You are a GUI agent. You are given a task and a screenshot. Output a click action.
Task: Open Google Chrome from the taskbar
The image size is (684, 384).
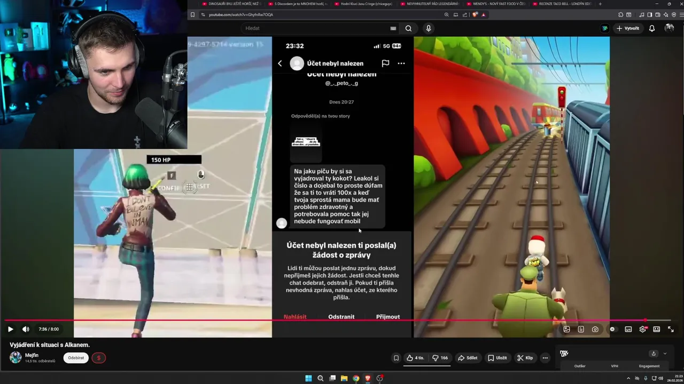[x=356, y=378]
